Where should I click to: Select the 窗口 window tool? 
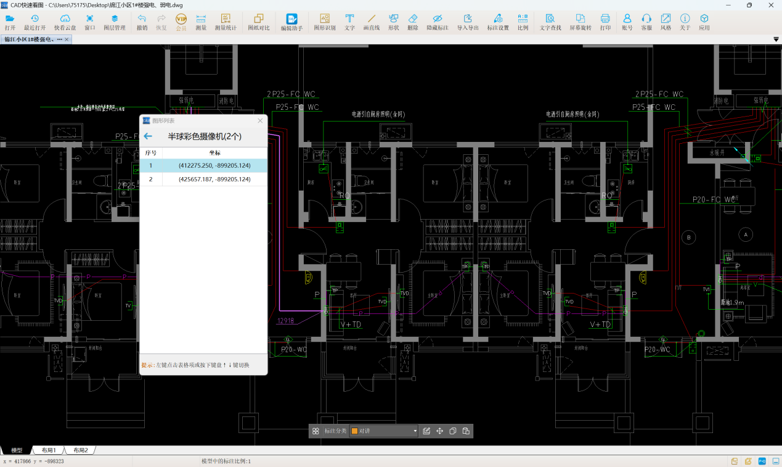click(90, 23)
